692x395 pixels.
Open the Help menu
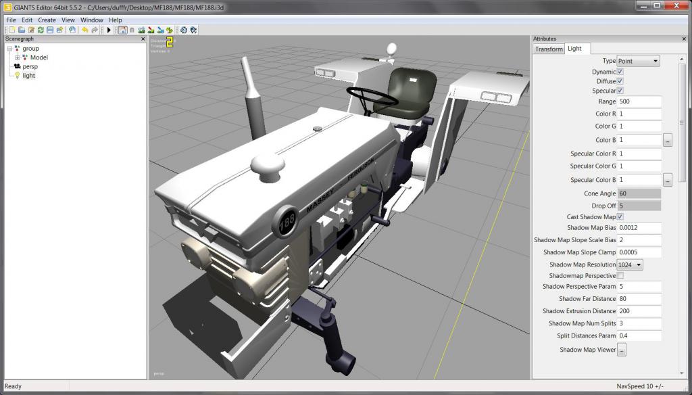pyautogui.click(x=115, y=20)
